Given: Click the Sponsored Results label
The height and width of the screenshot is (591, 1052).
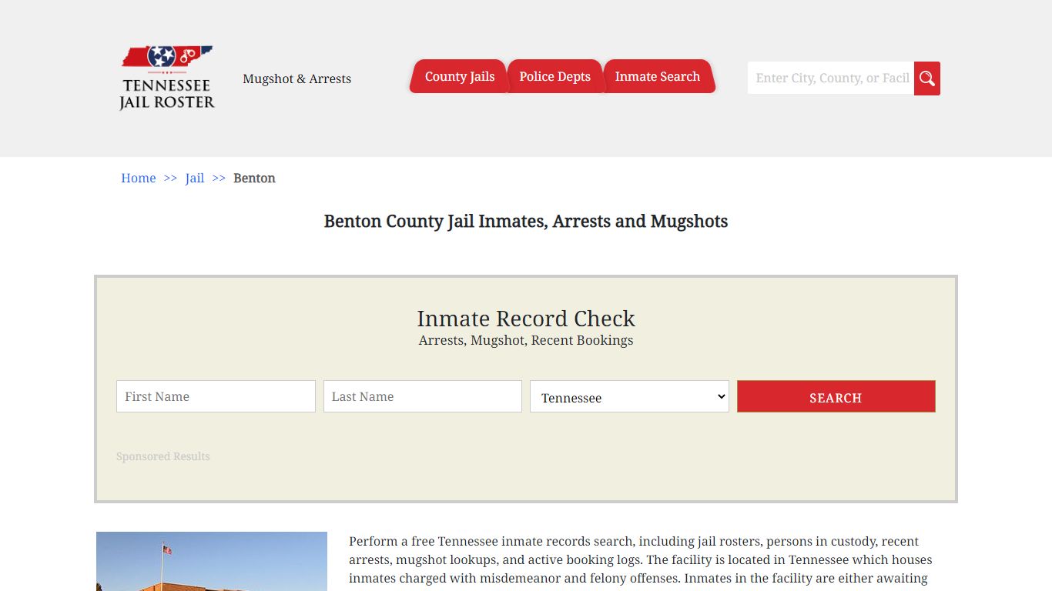Looking at the screenshot, I should coord(163,456).
